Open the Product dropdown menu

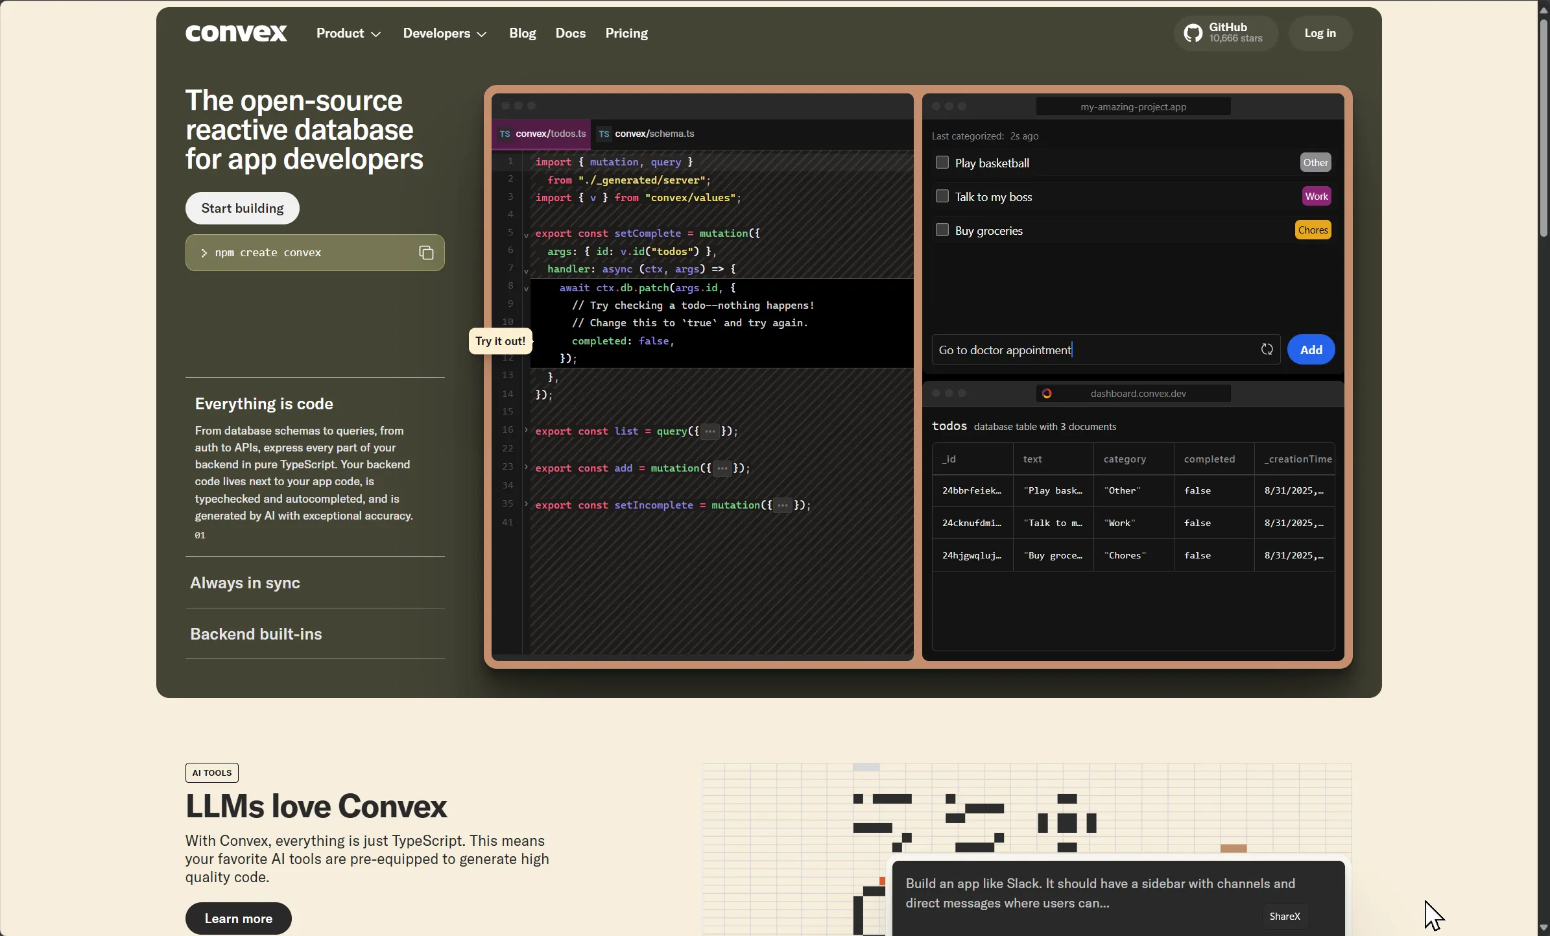tap(348, 33)
